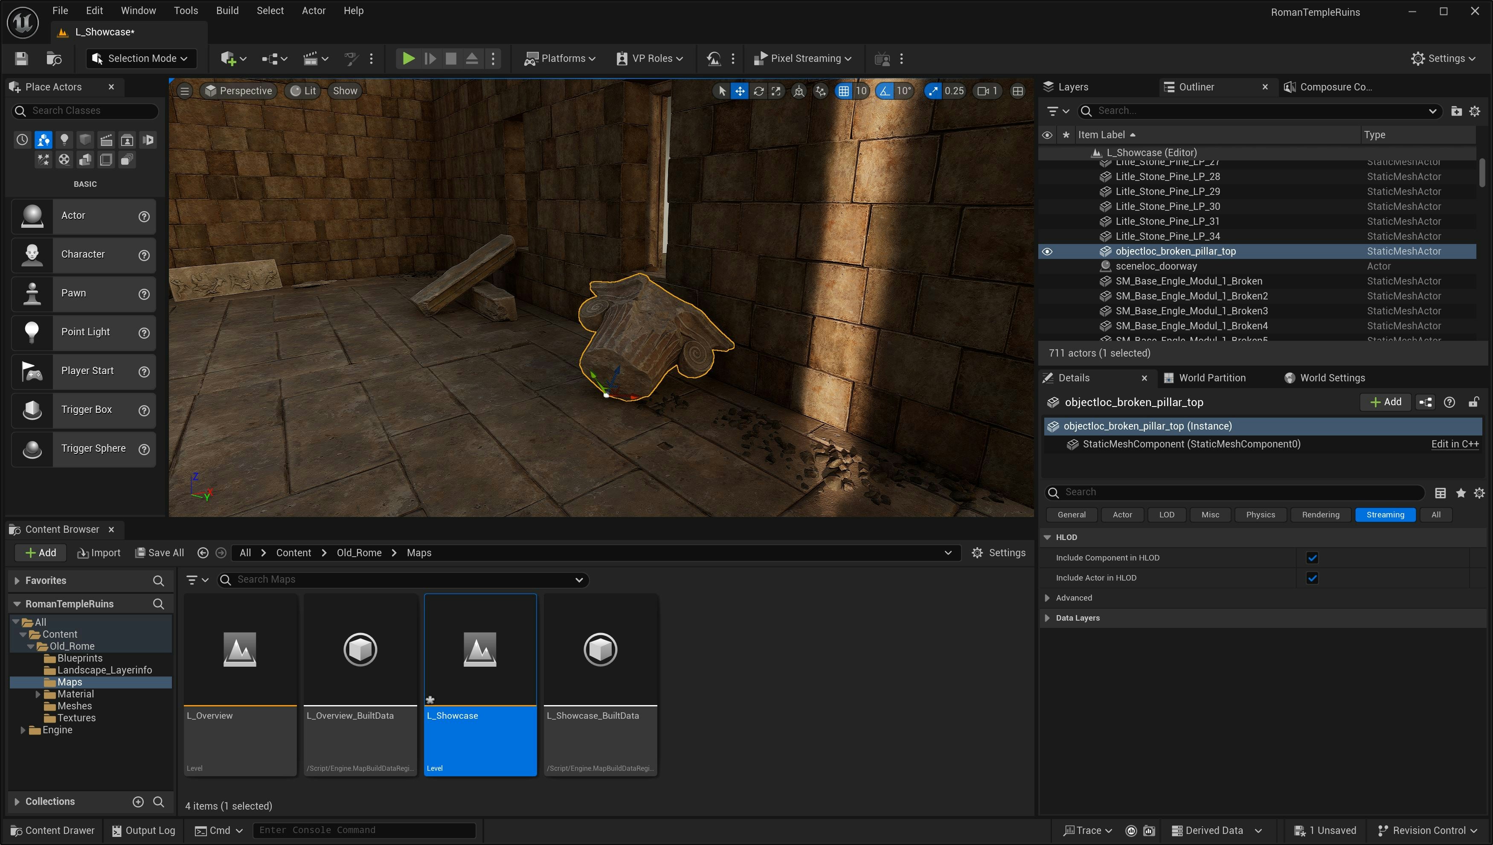Expand the Material folder in tree
The width and height of the screenshot is (1493, 845).
coord(38,694)
